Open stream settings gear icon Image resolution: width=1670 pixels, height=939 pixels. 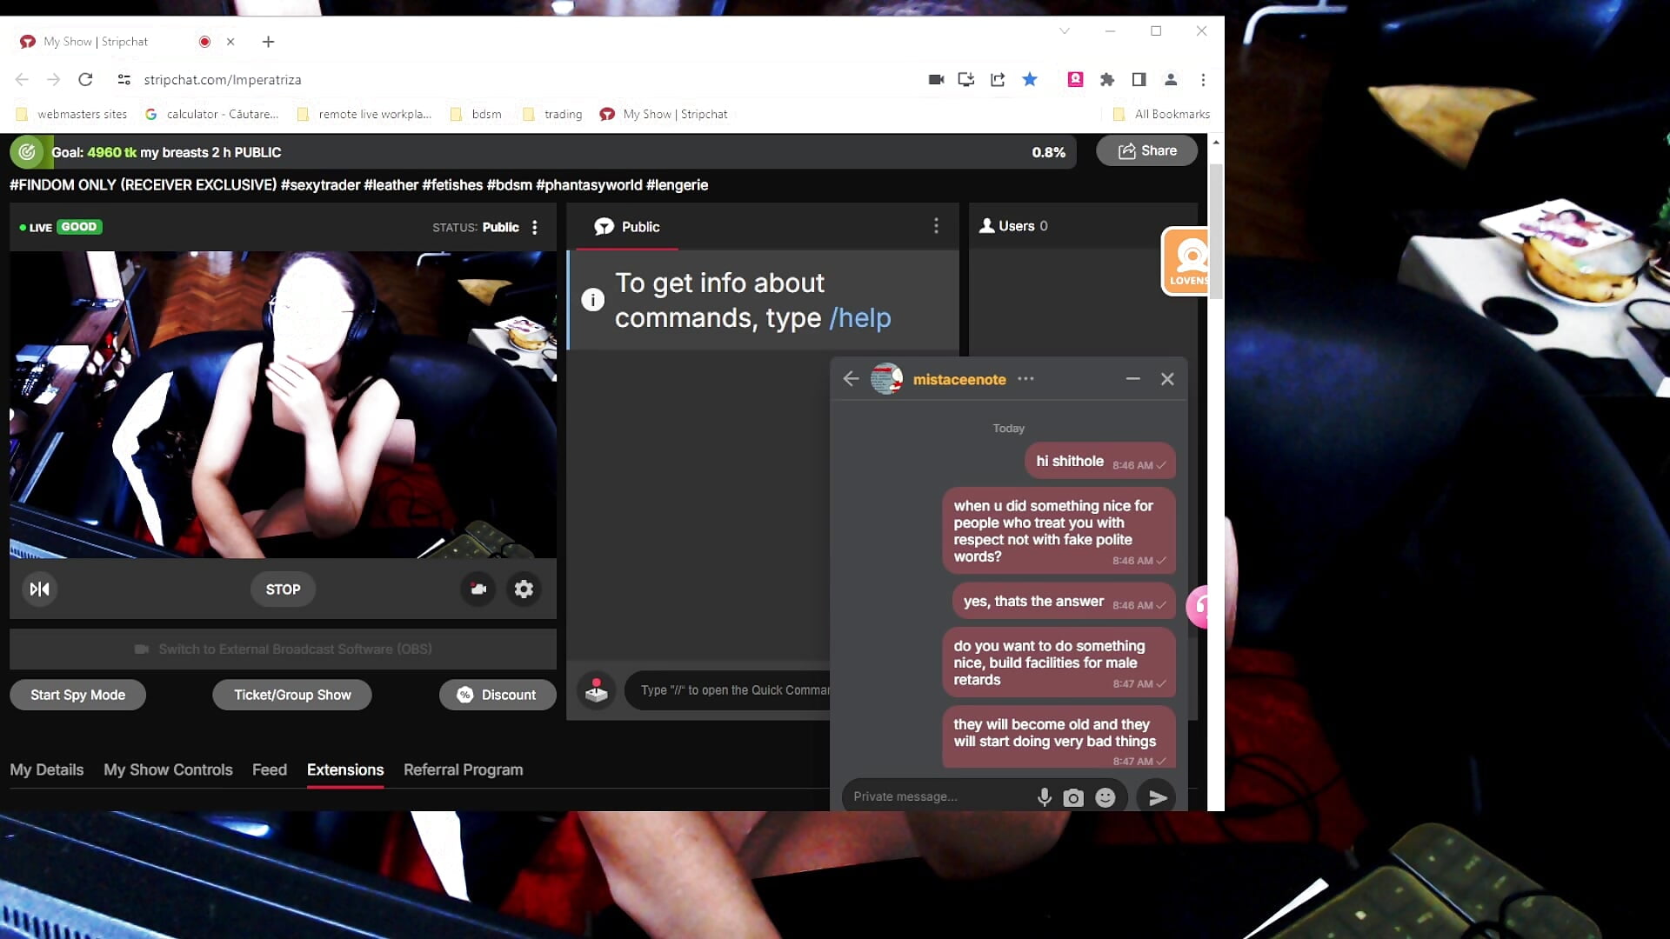tap(524, 589)
